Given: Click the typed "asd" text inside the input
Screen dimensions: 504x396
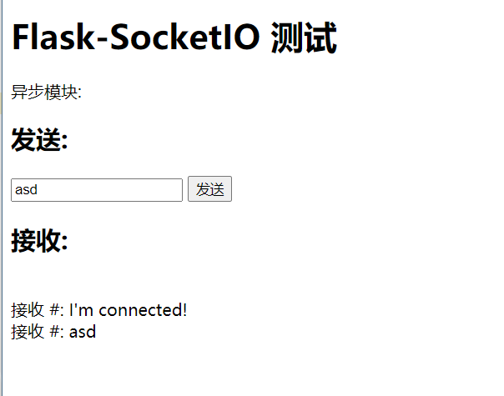Looking at the screenshot, I should [x=27, y=190].
